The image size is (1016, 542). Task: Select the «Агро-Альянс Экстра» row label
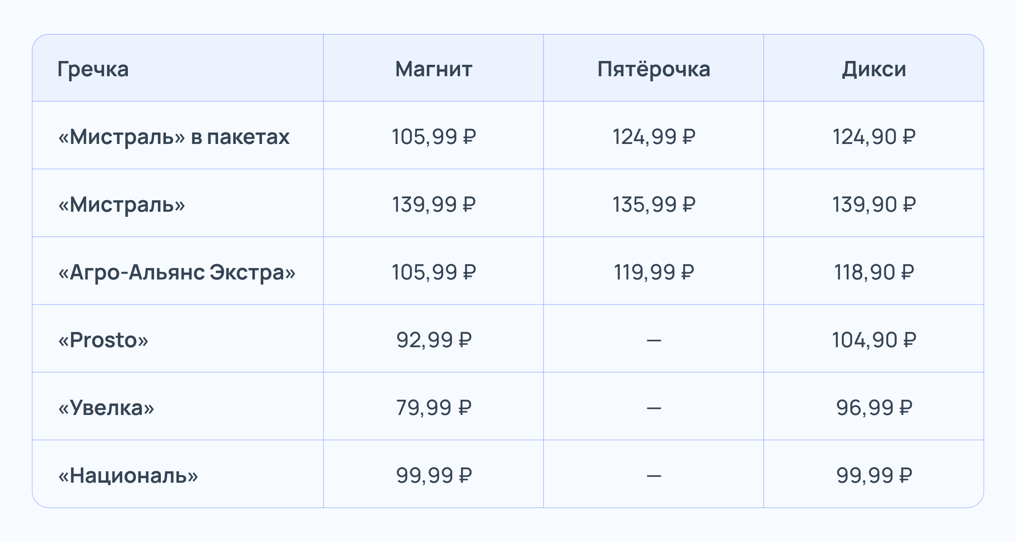point(177,272)
